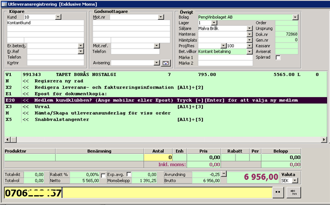Screen dimensions: 330x205
Task: Choose X2 Redigera leverans- och faktureringsinformation
Action: click(x=166, y=87)
